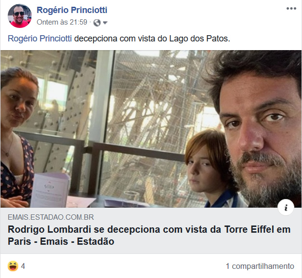This screenshot has height=278, width=302.
Task: Open Rogério Princiotti's profile picture
Action: (20, 16)
